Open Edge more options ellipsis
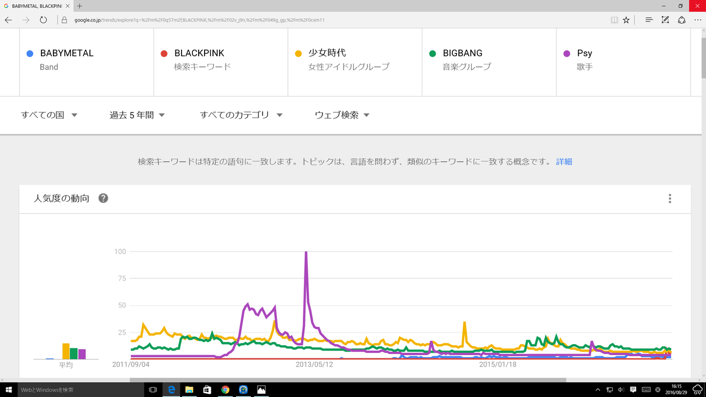Image resolution: width=706 pixels, height=397 pixels. tap(698, 20)
